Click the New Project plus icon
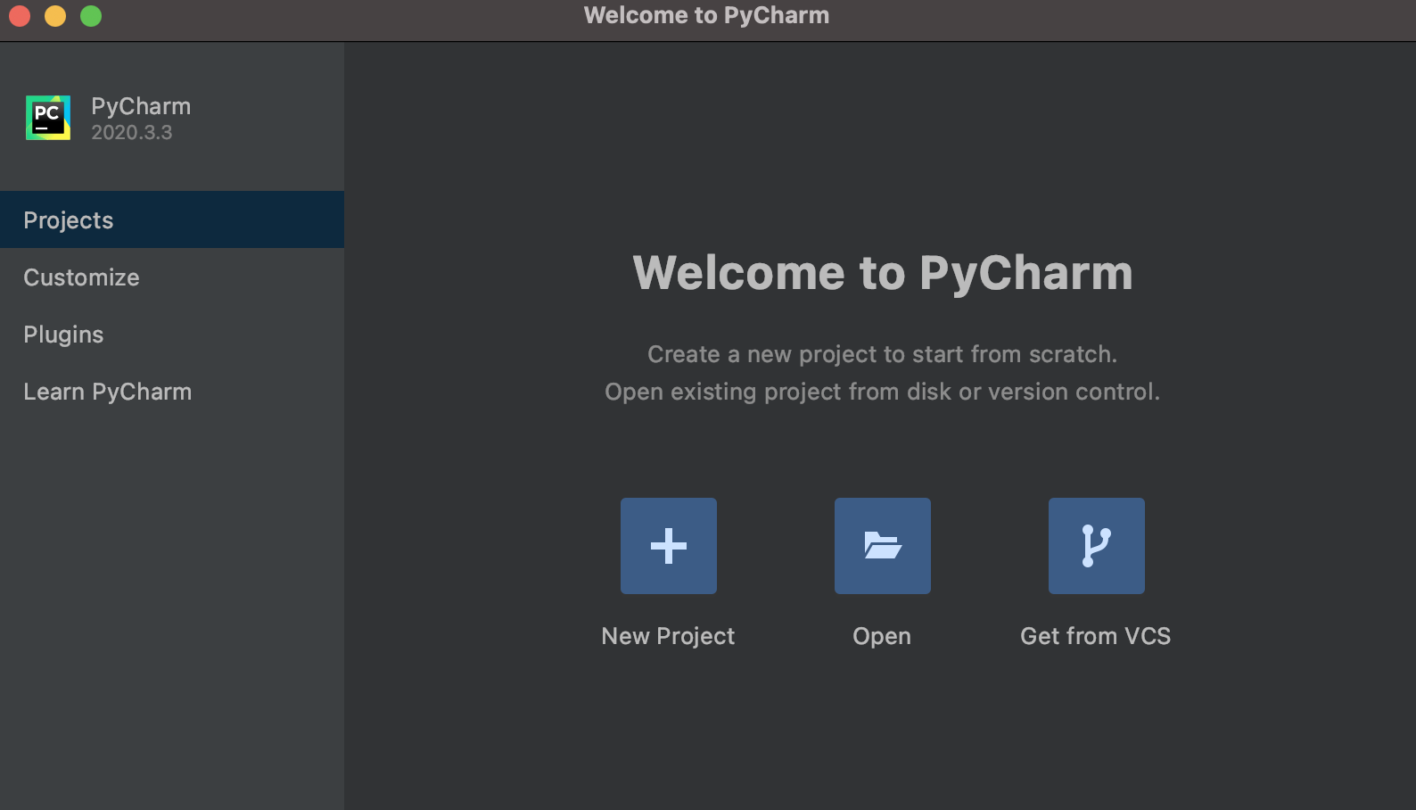 [x=669, y=546]
